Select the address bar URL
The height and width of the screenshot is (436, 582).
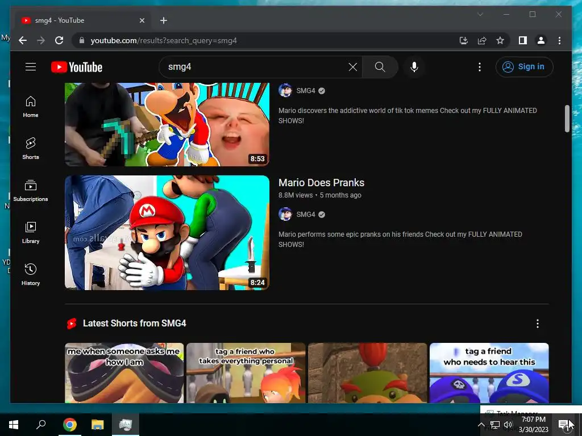point(164,40)
